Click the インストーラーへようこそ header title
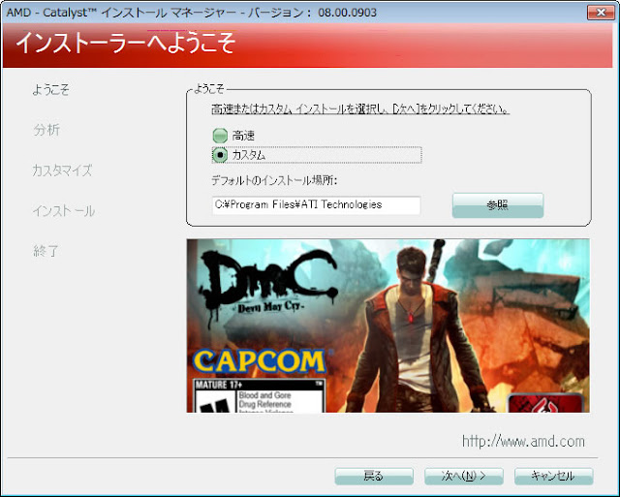The height and width of the screenshot is (497, 620). pyautogui.click(x=126, y=43)
